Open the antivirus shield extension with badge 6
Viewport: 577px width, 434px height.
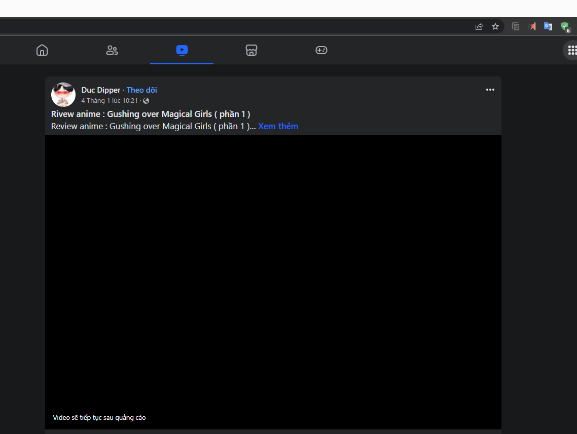pos(565,26)
